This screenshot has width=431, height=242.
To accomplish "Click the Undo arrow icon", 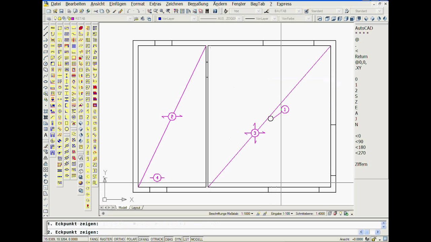I will coord(129,11).
